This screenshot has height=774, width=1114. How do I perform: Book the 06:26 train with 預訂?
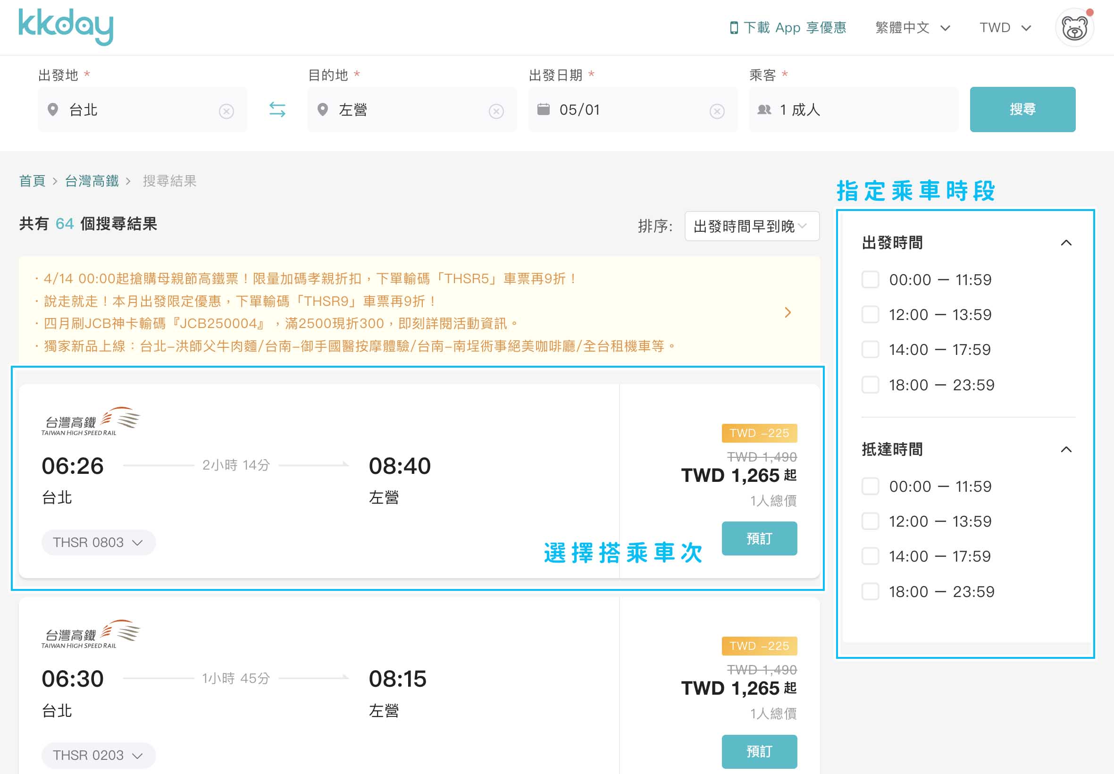pos(759,538)
